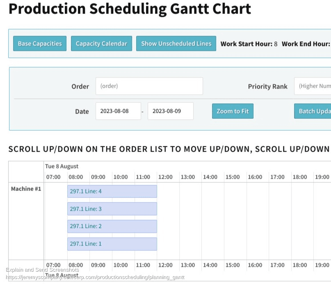Pick 19:00 on the top time axis

point(322,177)
